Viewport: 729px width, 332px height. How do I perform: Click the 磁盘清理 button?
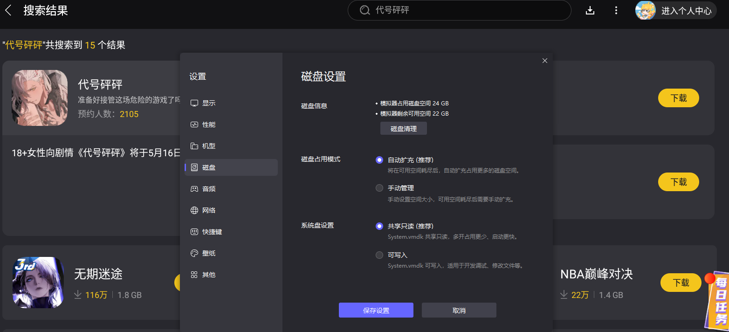pos(404,129)
